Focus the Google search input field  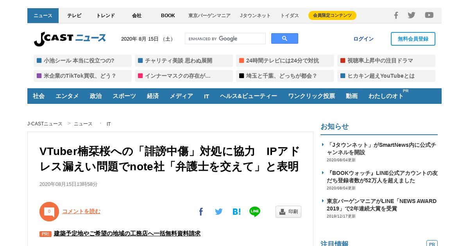pos(225,39)
